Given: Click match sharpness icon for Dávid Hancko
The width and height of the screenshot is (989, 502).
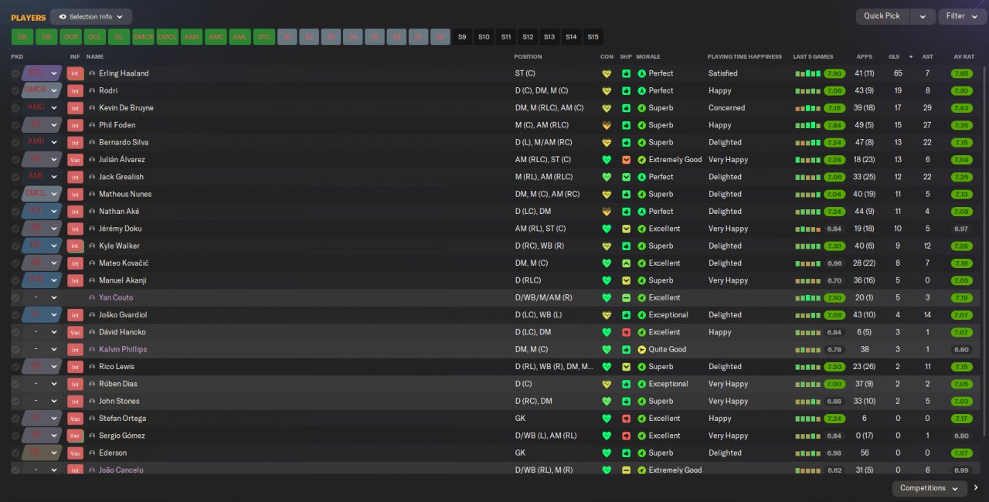Looking at the screenshot, I should pos(626,332).
